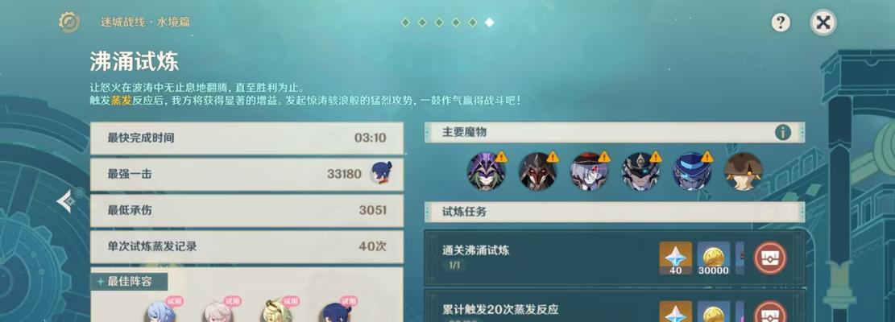The width and height of the screenshot is (895, 322).
Task: Expand the 最佳阵容 section label
Action: point(129,282)
